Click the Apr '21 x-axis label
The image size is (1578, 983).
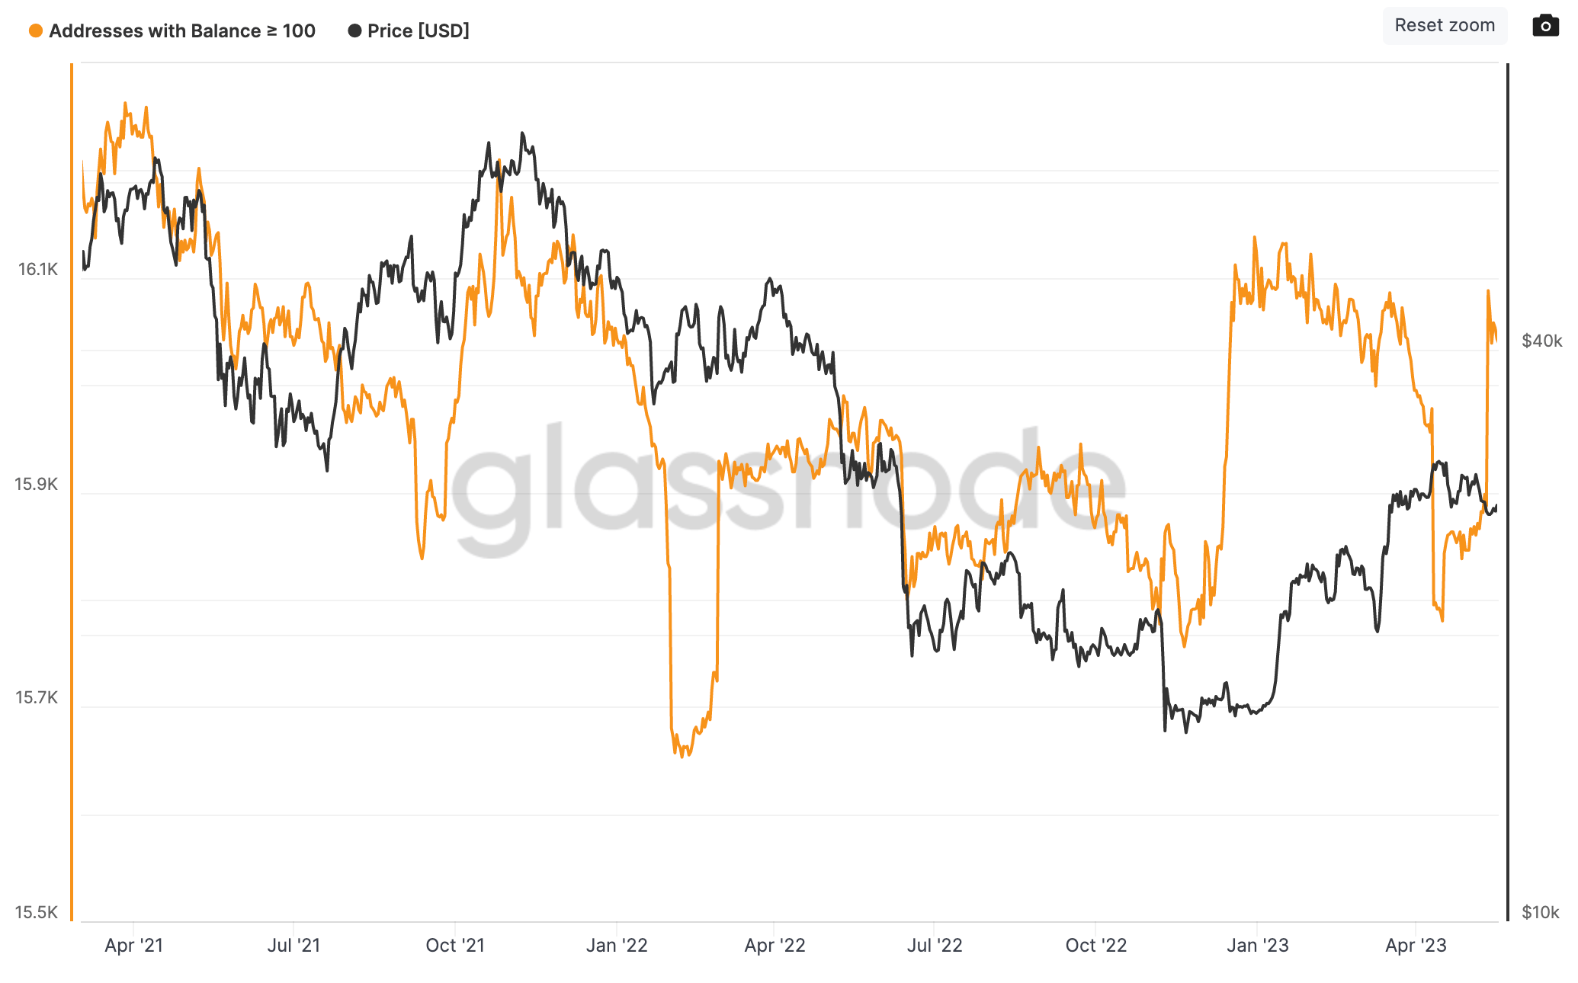coord(134,946)
